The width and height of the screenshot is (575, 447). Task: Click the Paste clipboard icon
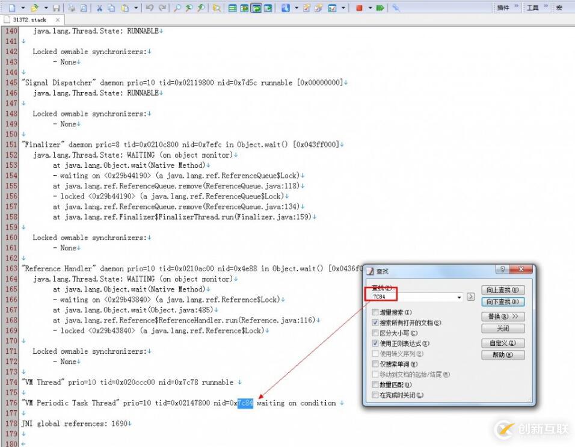point(125,8)
